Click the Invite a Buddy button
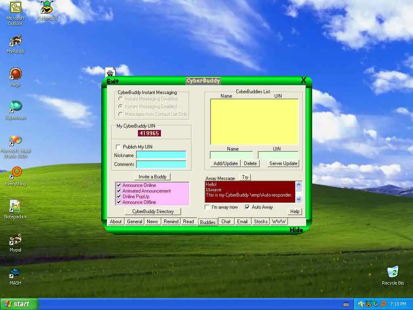Image resolution: width=413 pixels, height=310 pixels. tap(152, 177)
